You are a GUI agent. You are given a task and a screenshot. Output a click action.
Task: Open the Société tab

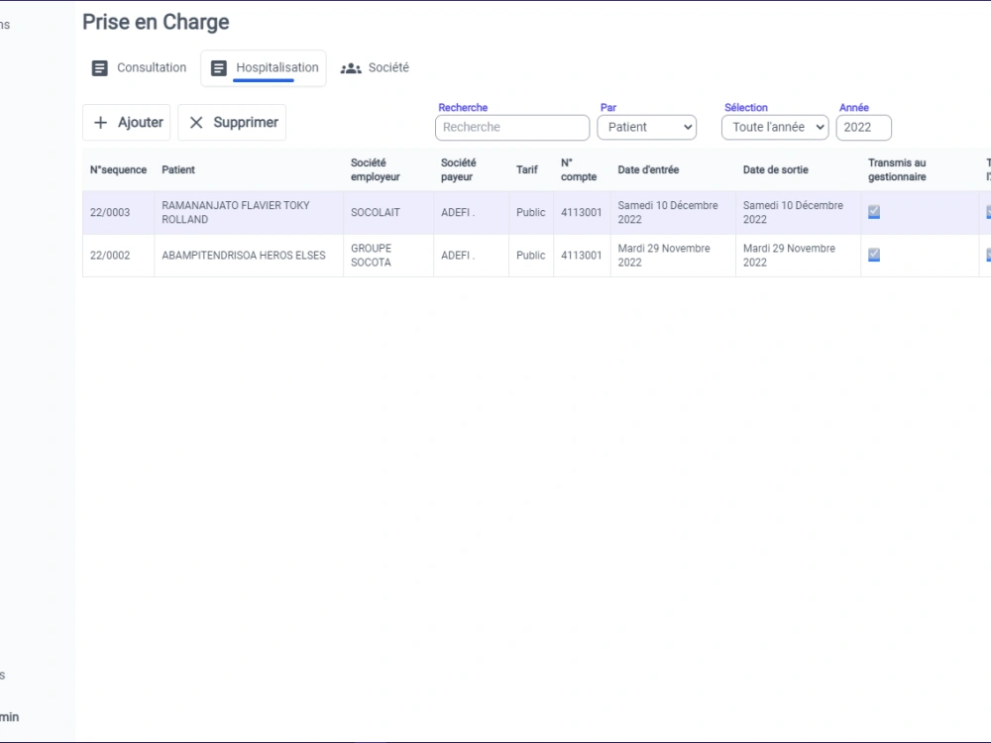point(375,68)
